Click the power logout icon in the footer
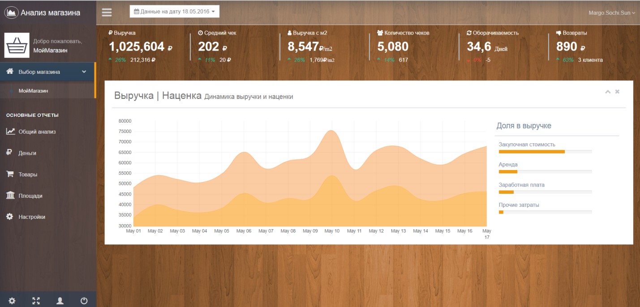The height and width of the screenshot is (307, 640). click(84, 301)
